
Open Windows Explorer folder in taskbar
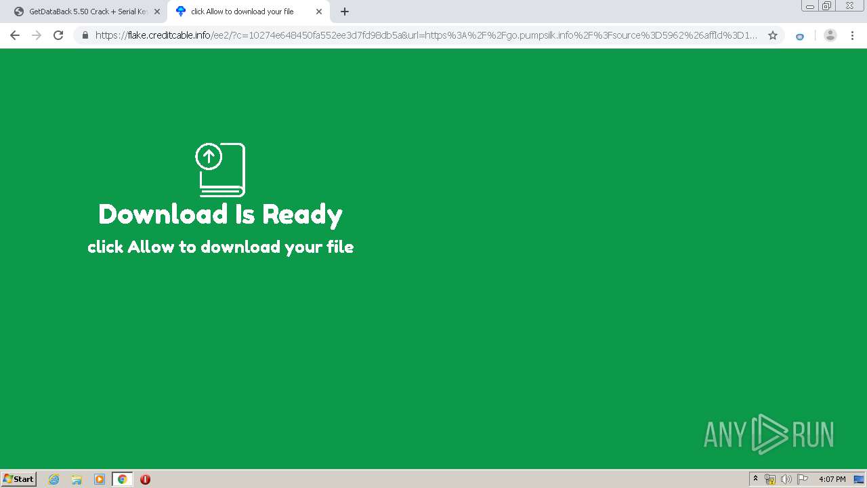(77, 479)
